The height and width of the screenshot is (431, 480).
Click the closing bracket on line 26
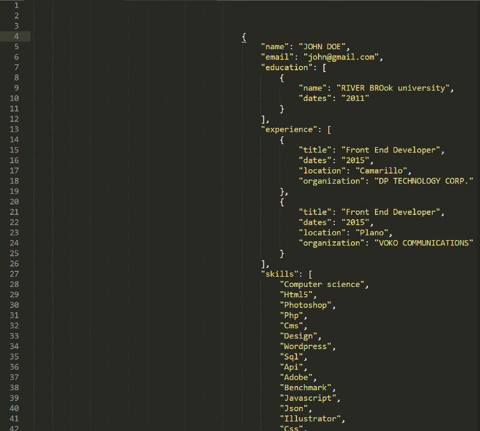(x=263, y=264)
